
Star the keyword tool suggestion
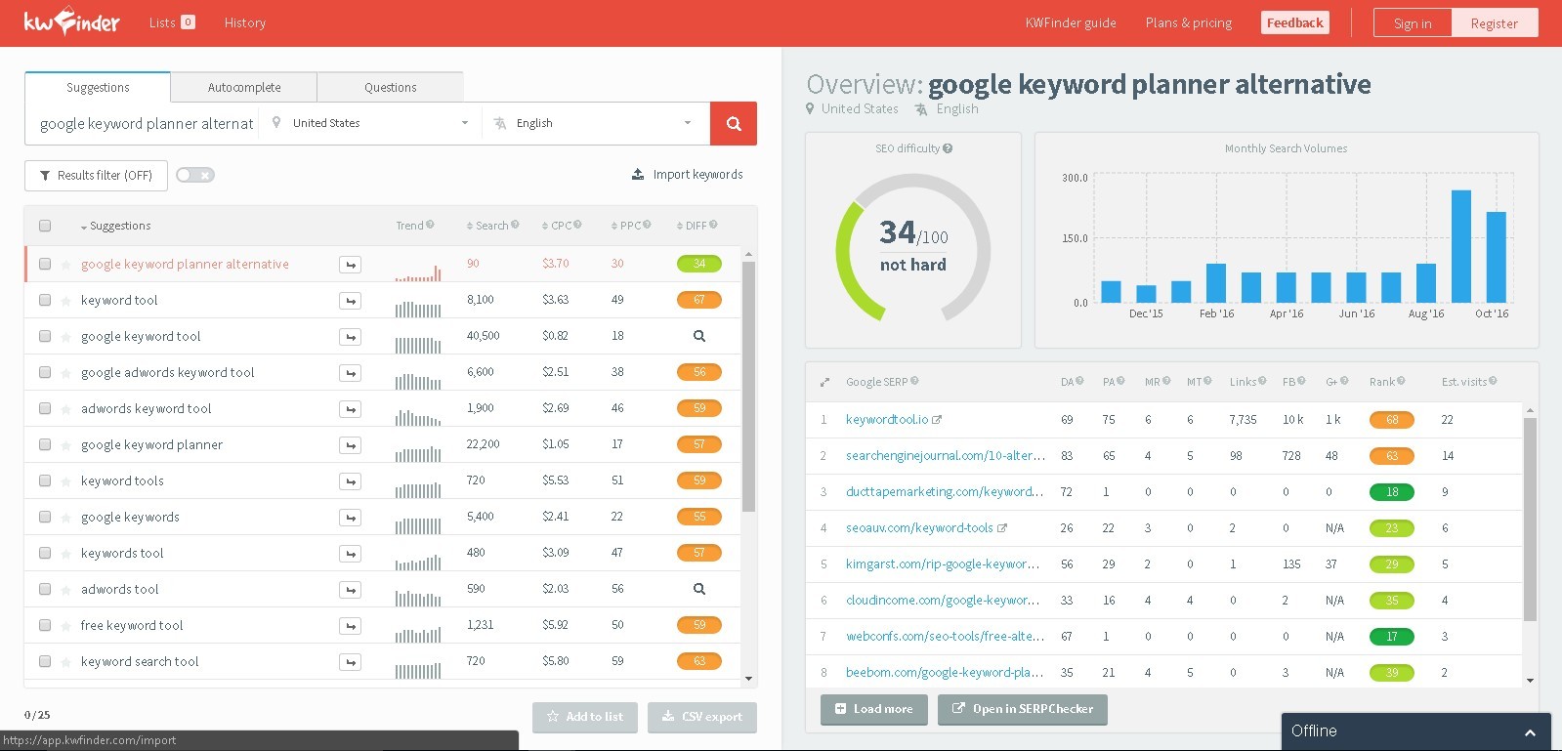point(65,301)
